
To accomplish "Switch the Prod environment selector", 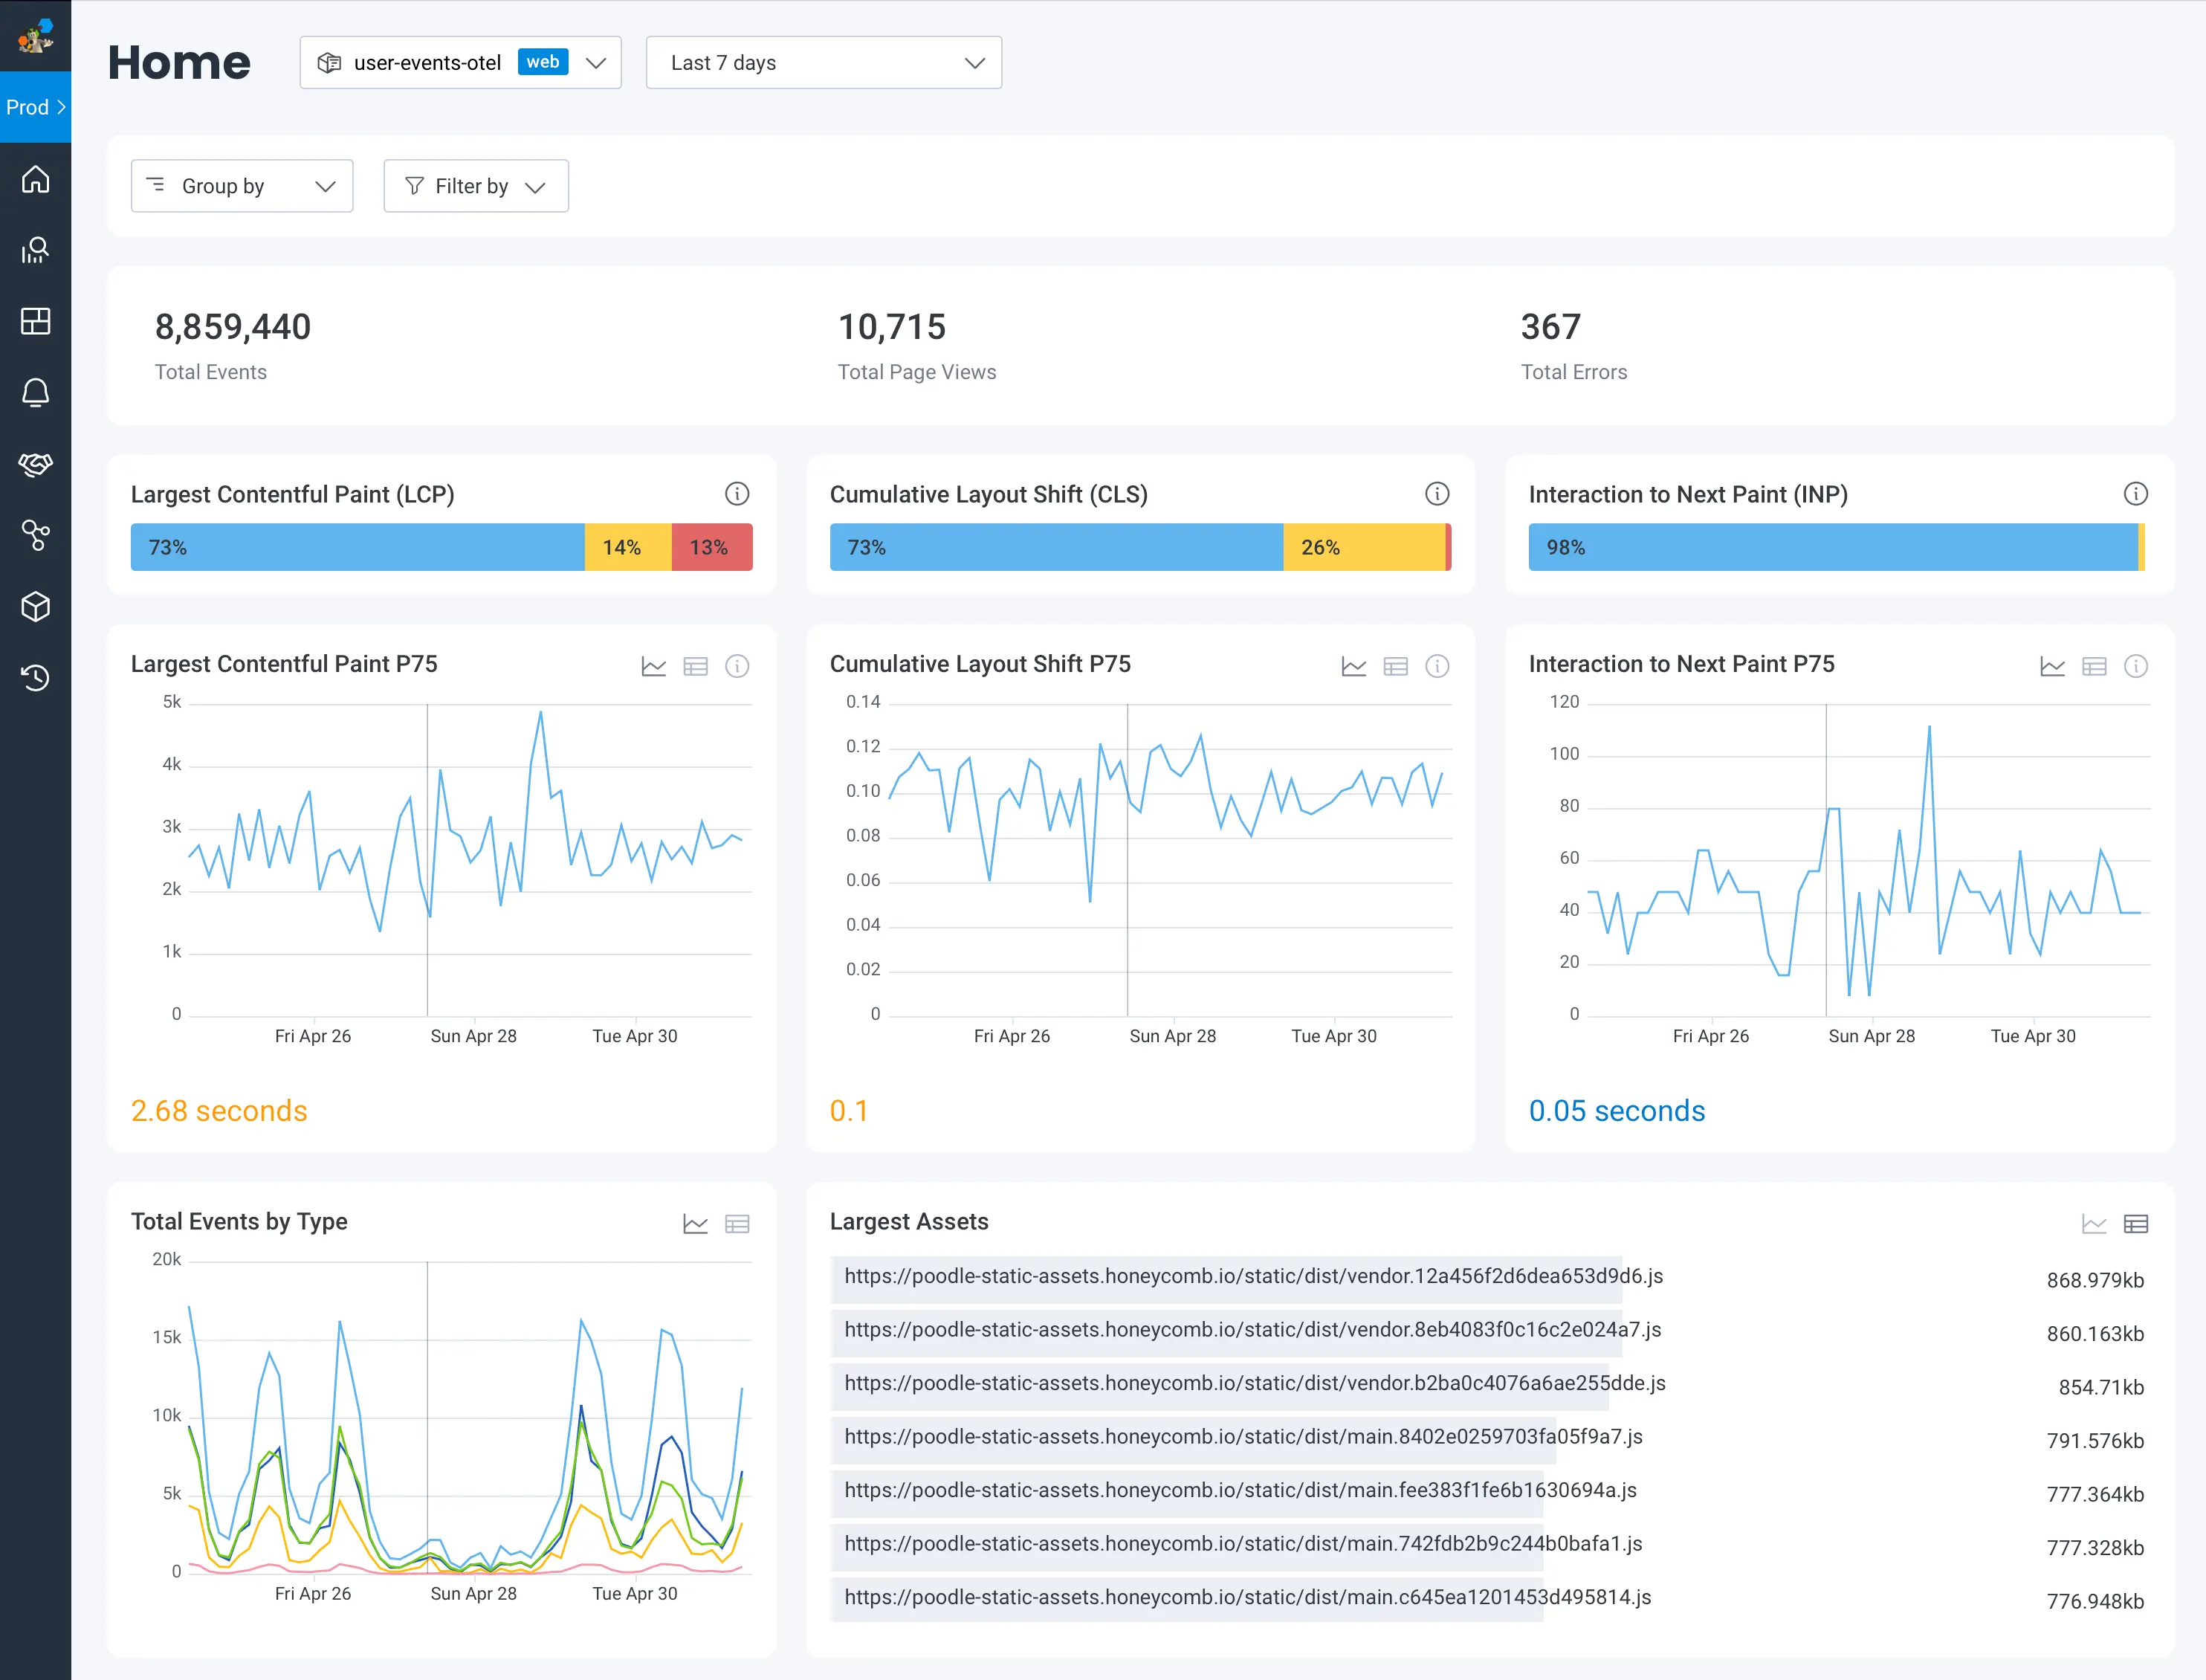I will tap(35, 107).
